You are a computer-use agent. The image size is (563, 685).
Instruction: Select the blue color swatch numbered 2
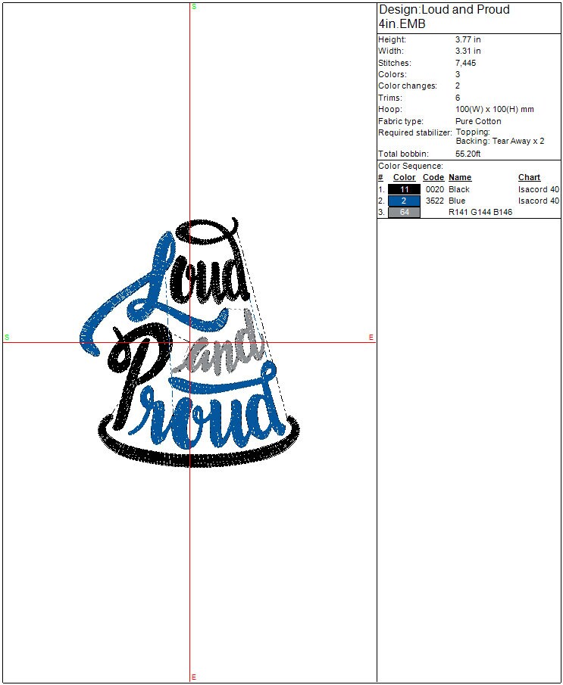point(404,201)
